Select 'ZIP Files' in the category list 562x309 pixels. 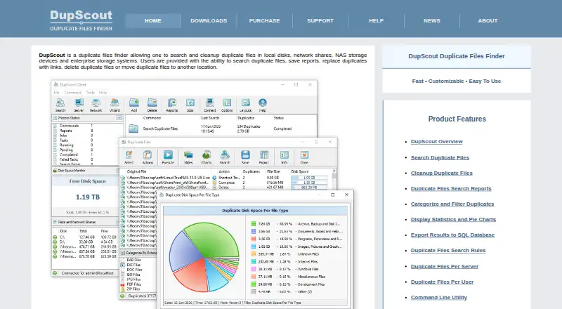point(133,289)
